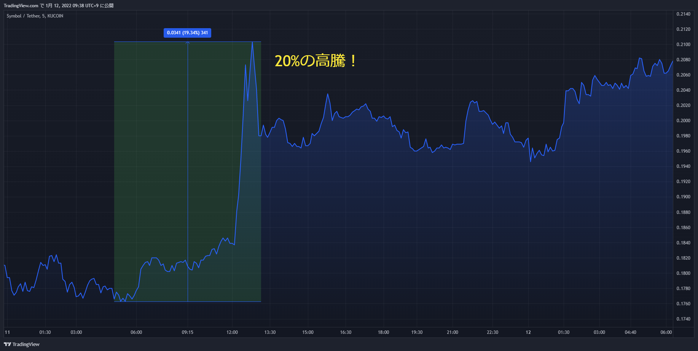
Task: Click the 0.1960 price axis label
Action: pyautogui.click(x=683, y=151)
